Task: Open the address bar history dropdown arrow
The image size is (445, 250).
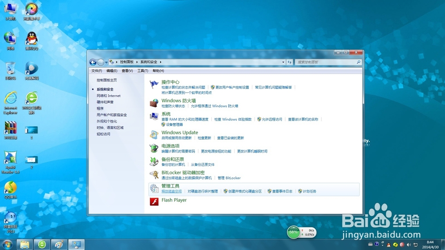Action: pyautogui.click(x=283, y=62)
